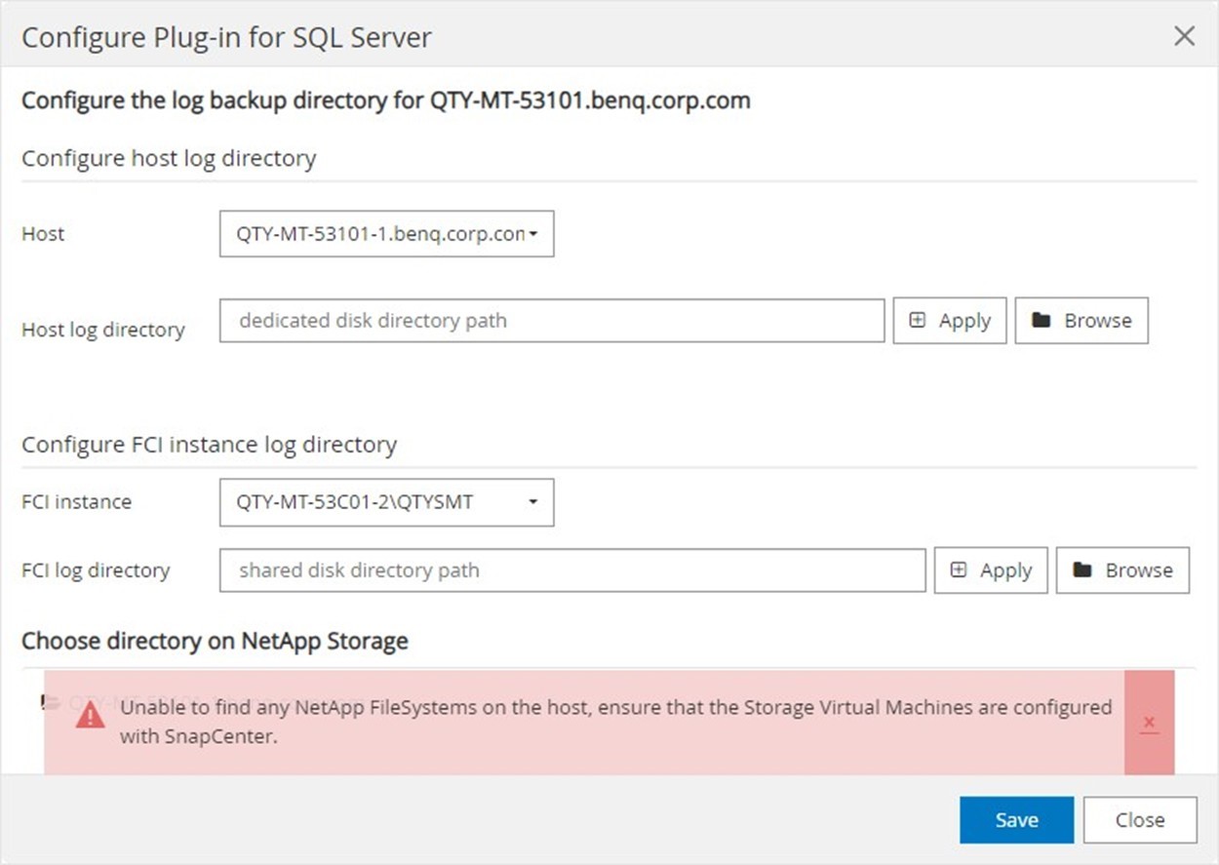Browse for a shared disk directory path
The image size is (1219, 865).
click(1122, 570)
